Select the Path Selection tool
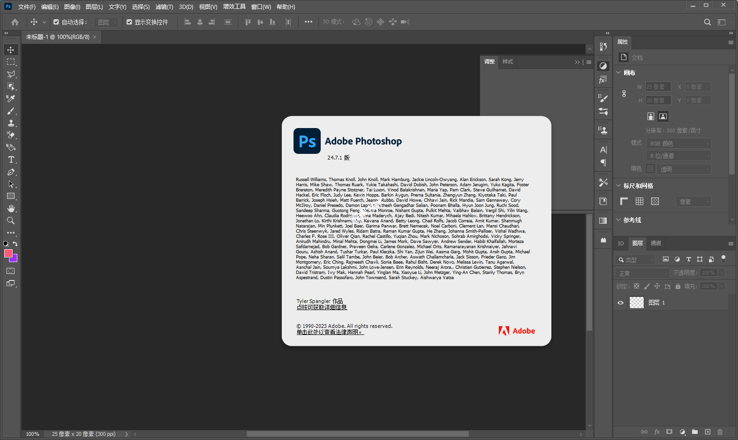The image size is (738, 440). click(11, 184)
